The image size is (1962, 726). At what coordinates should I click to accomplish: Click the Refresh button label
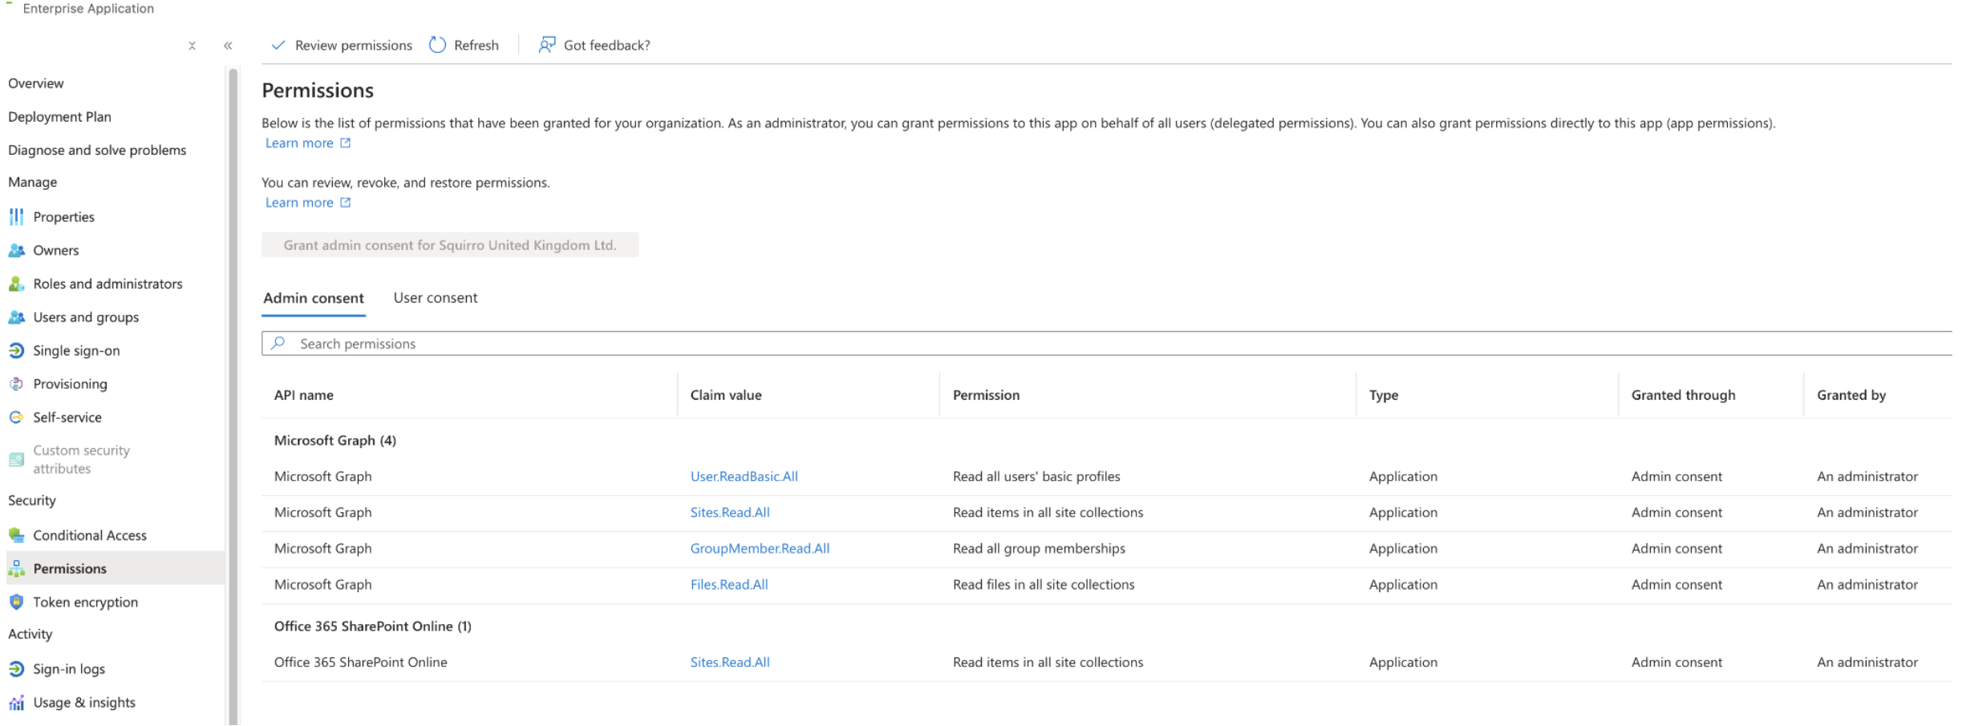[x=476, y=45]
